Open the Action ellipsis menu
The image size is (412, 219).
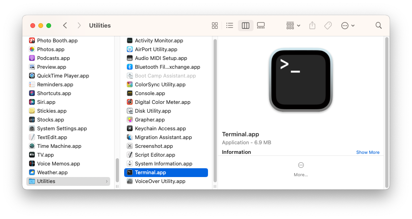point(348,26)
